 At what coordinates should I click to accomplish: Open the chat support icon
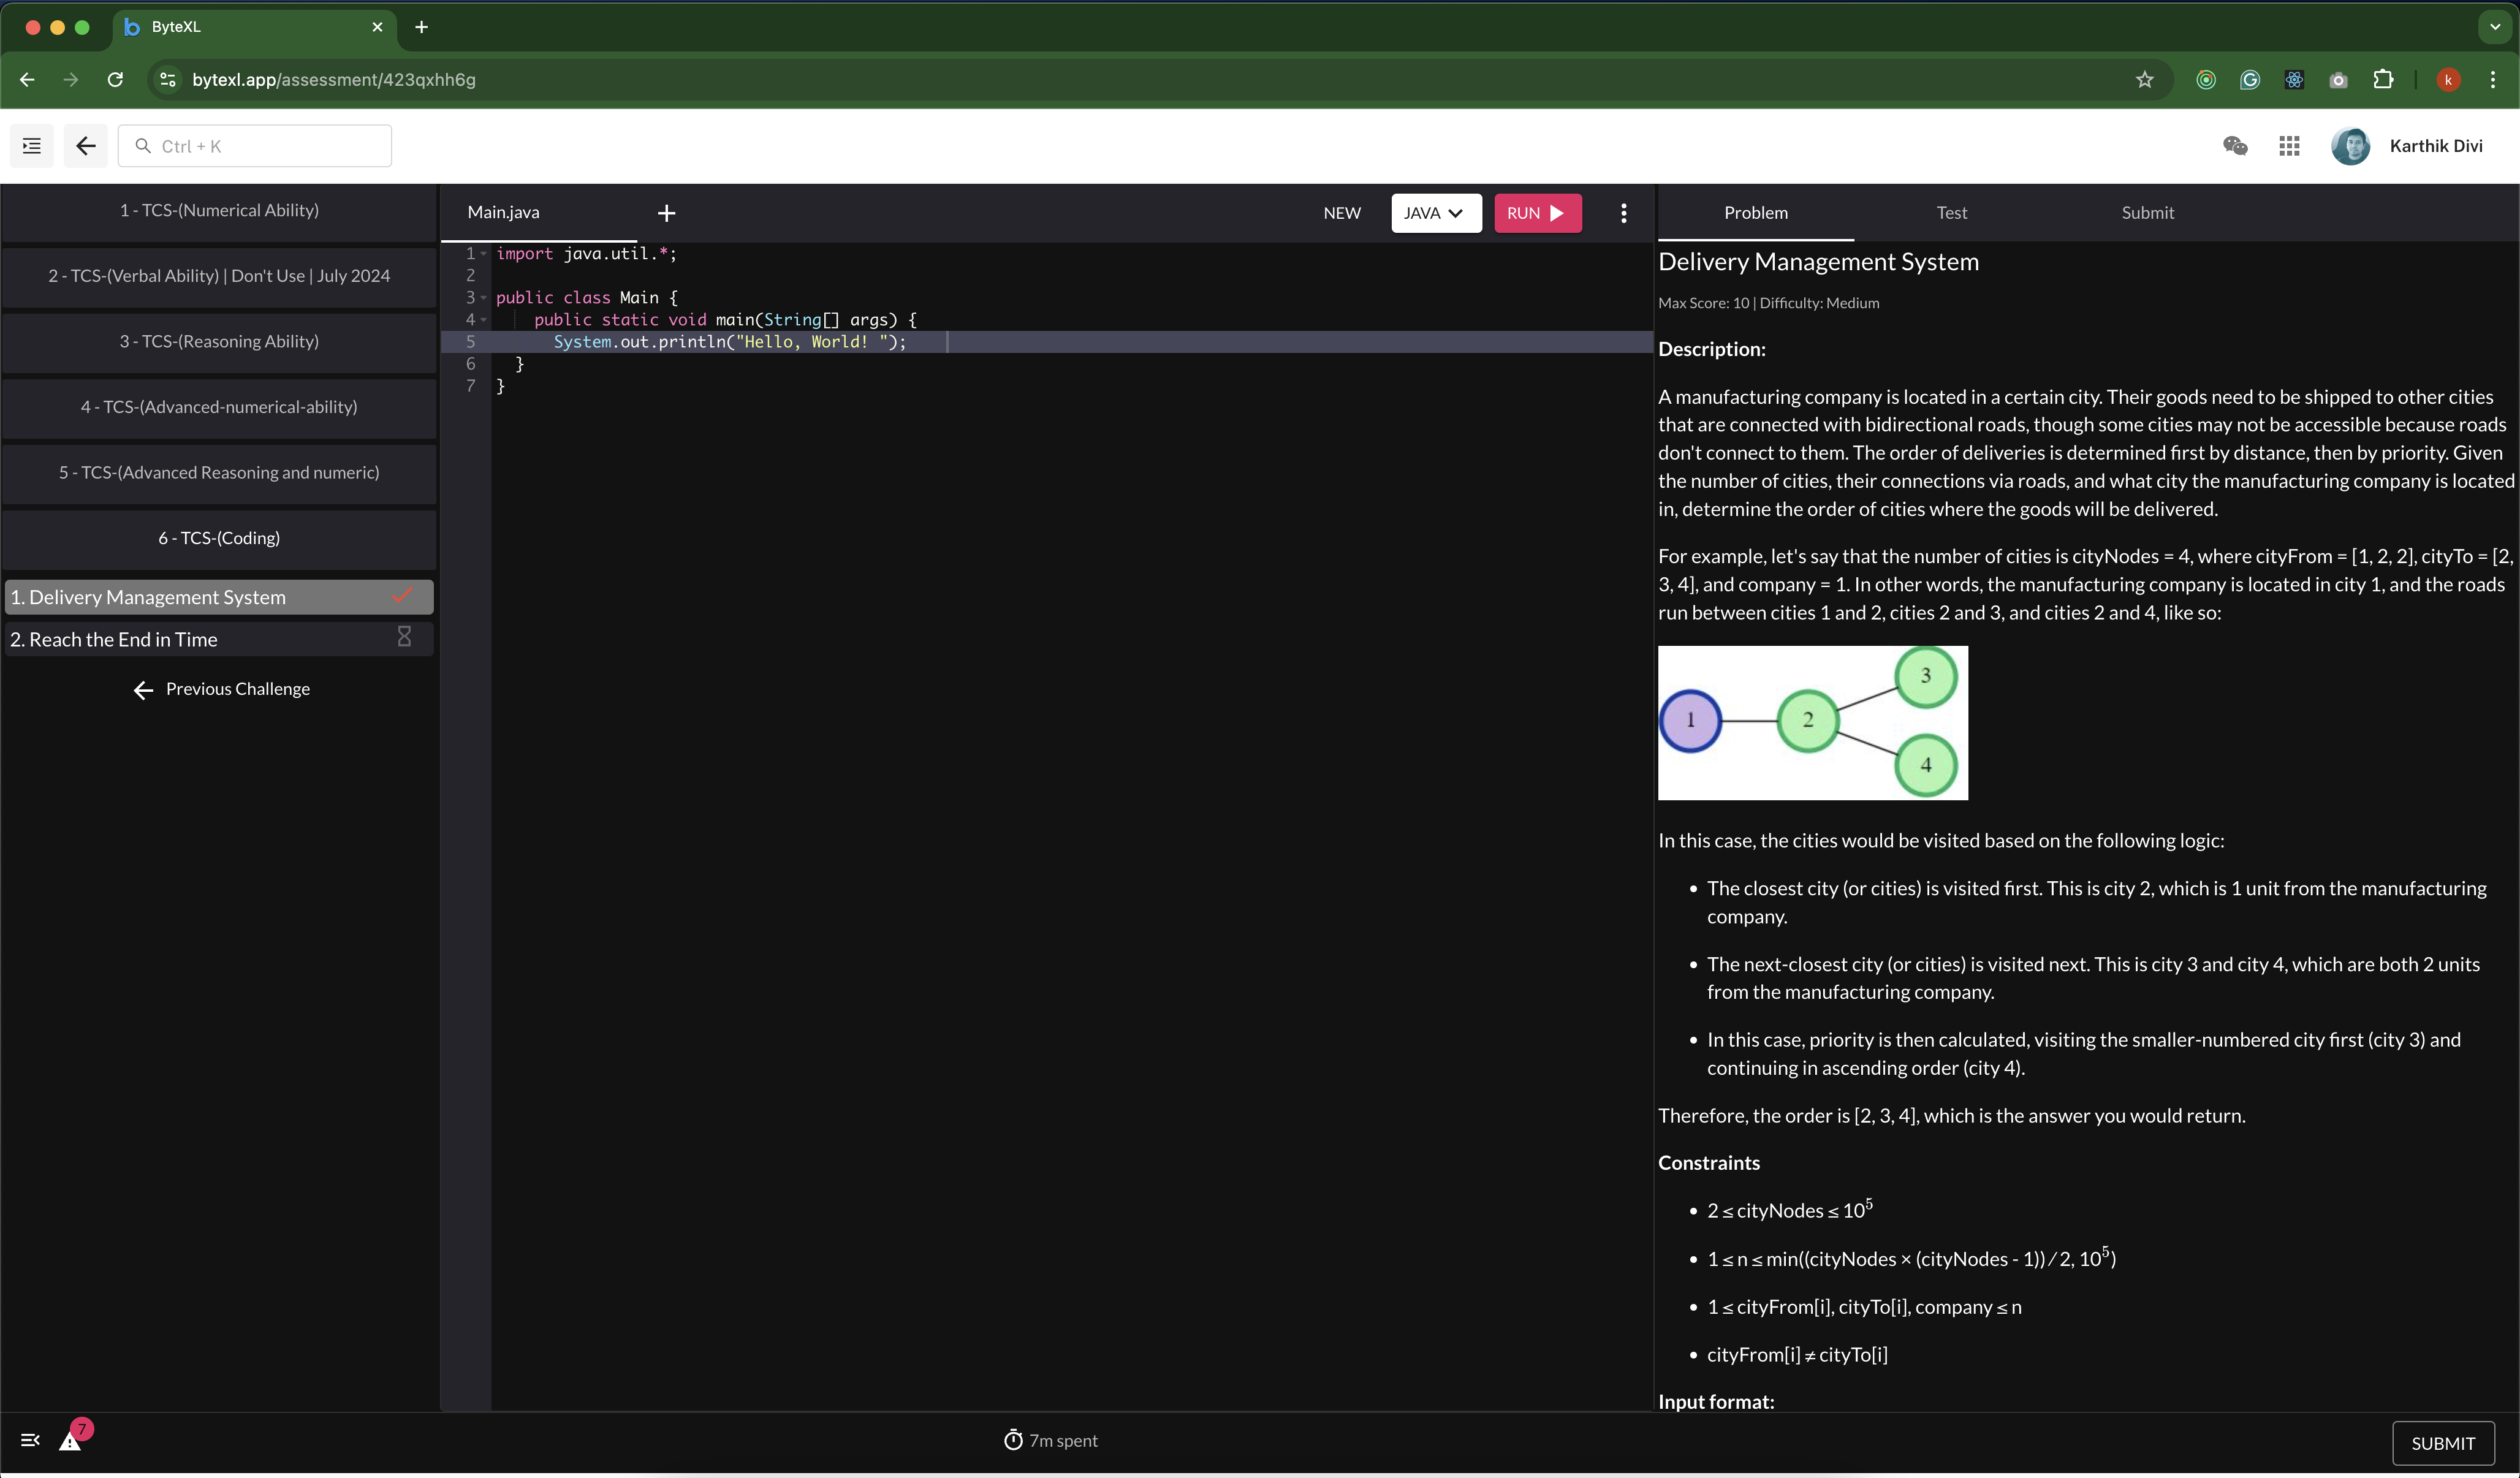coord(2236,146)
